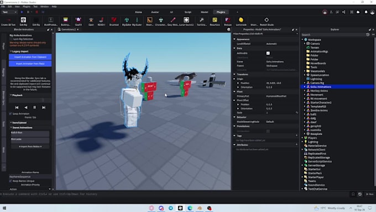This screenshot has height=212, width=376.
Task: Open the Character plugin icon
Action: [x=161, y=21]
